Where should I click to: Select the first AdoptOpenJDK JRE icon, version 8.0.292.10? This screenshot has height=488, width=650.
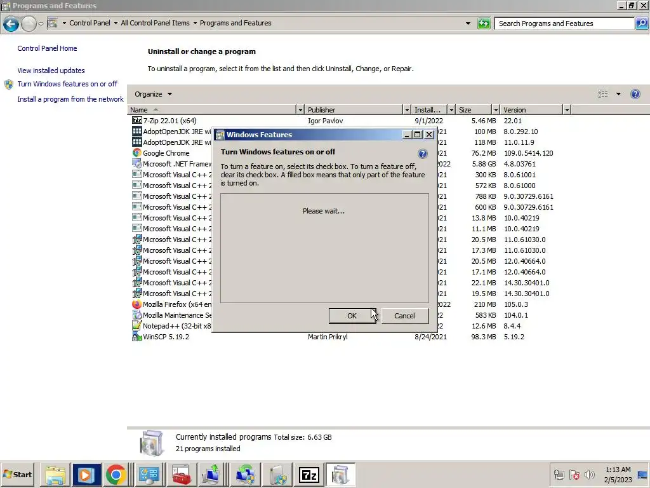137,131
